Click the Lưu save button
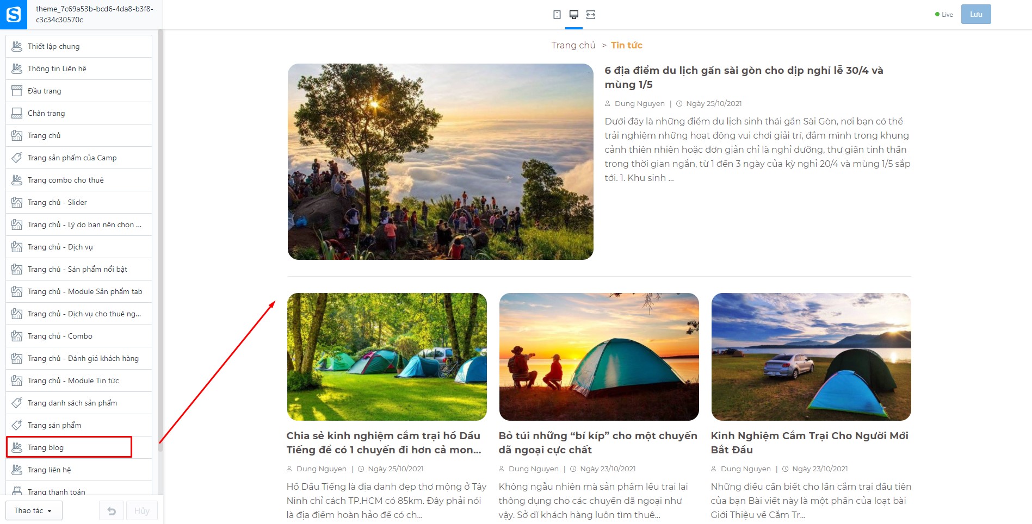Viewport: 1032px width, 524px height. pos(976,14)
